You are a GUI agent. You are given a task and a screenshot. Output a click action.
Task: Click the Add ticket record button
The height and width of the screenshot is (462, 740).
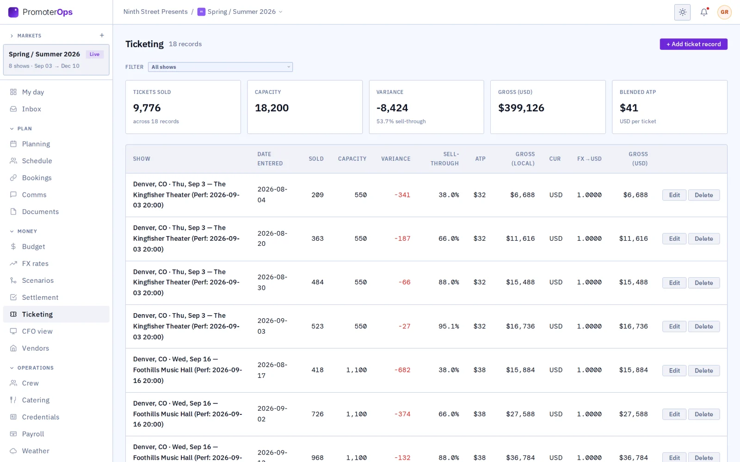[693, 44]
